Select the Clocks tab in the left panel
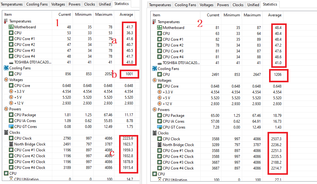This screenshot has width=317, height=184. click(x=89, y=4)
